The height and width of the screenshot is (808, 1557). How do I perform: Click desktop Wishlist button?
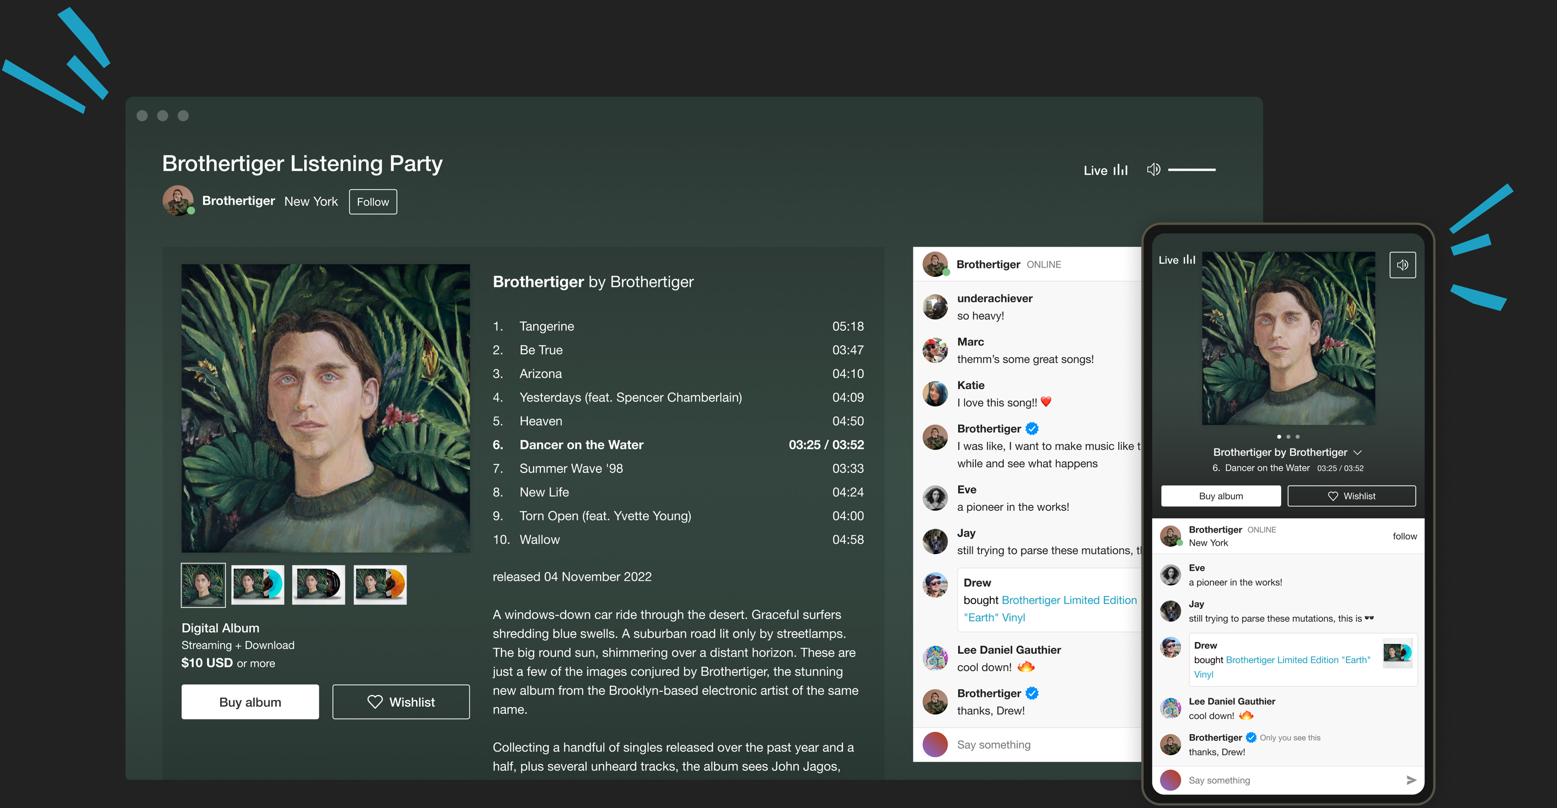click(401, 701)
